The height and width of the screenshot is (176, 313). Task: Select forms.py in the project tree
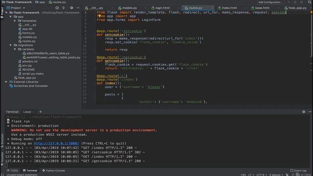[x=26, y=33]
